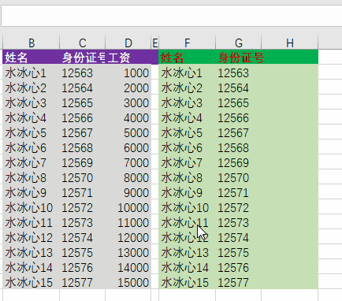Select salary cell 9000
This screenshot has height=301, width=342.
[x=128, y=192]
